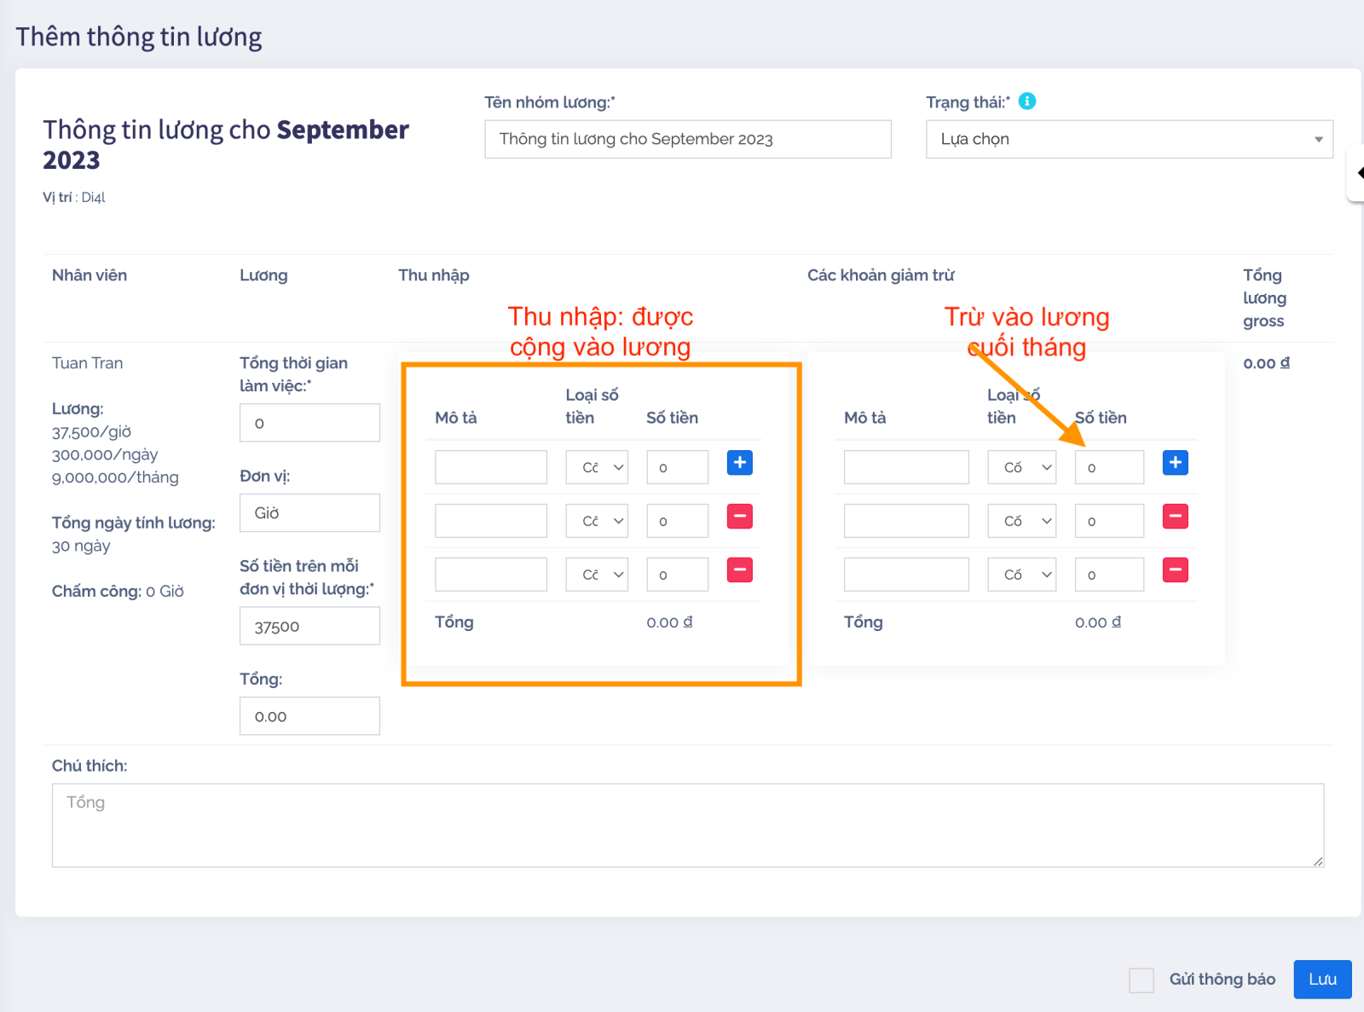Open the Trạng thái Lựa chọn dropdown
This screenshot has width=1364, height=1012.
pos(1129,139)
